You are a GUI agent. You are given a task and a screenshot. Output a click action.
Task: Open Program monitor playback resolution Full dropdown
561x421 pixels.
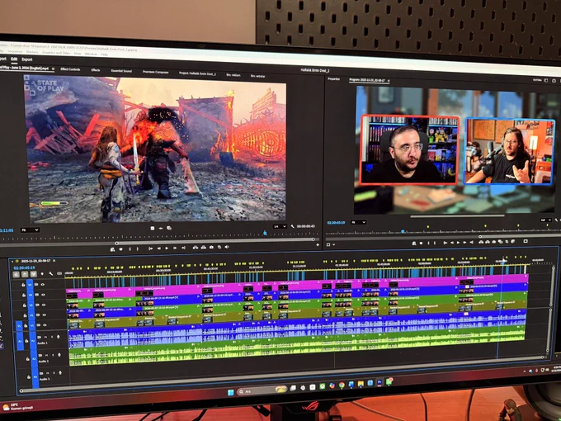coord(545,220)
